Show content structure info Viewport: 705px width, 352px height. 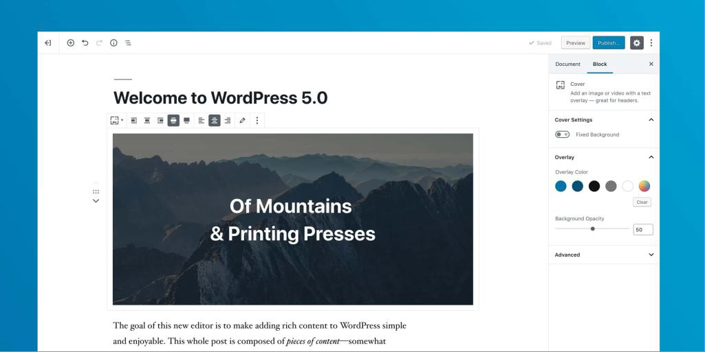pyautogui.click(x=113, y=43)
